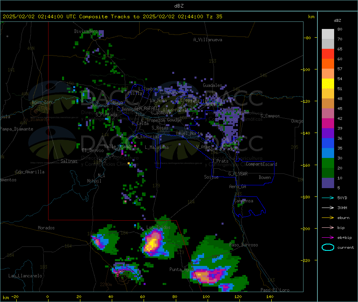Click the Nihuil map label

(94, 181)
